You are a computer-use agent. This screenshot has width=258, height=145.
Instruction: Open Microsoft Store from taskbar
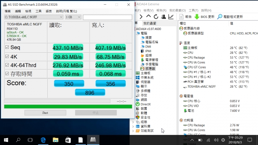point(68,140)
